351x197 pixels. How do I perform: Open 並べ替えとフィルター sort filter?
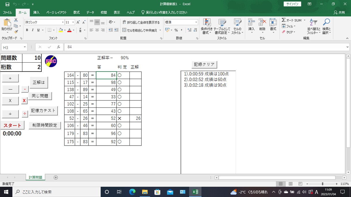(313, 26)
